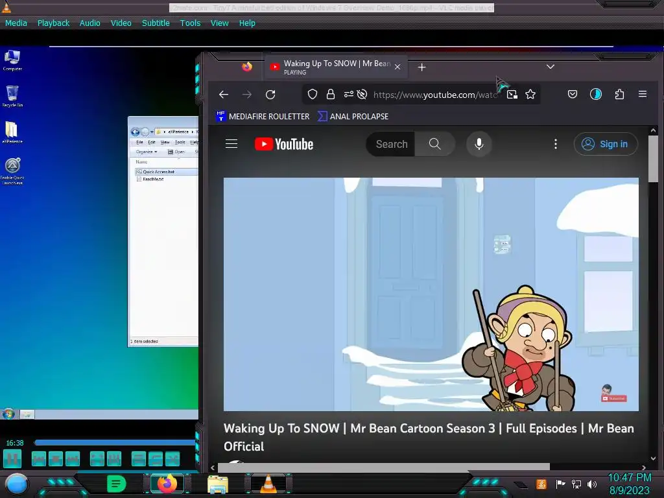Screen dimensions: 664x498
Task: Open VLC View menu
Action: pyautogui.click(x=220, y=23)
